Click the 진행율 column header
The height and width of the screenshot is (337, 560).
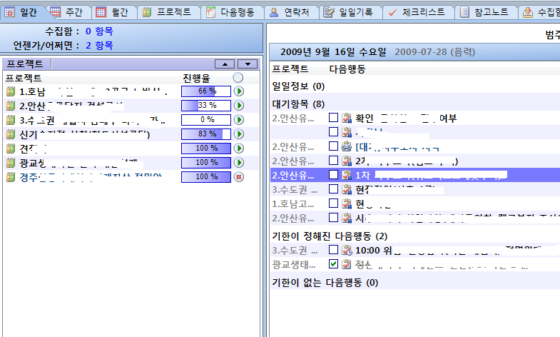196,78
